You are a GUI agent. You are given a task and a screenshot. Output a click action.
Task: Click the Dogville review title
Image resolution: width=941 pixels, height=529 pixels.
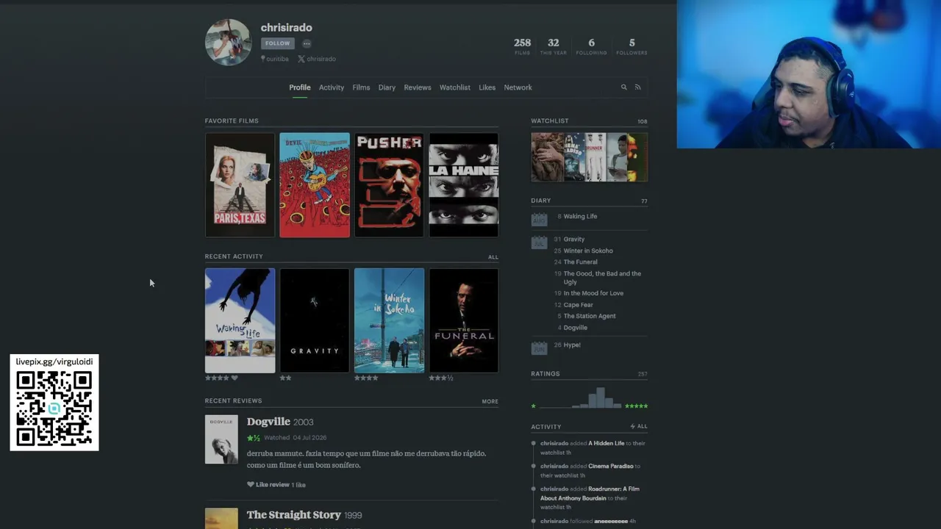[x=268, y=422]
